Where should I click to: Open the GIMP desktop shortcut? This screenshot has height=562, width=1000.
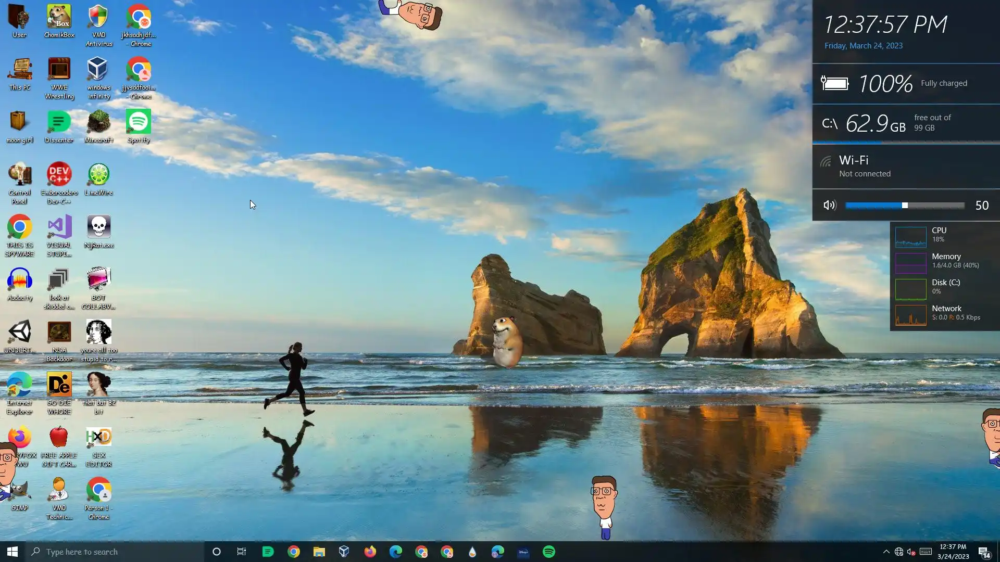click(x=20, y=490)
